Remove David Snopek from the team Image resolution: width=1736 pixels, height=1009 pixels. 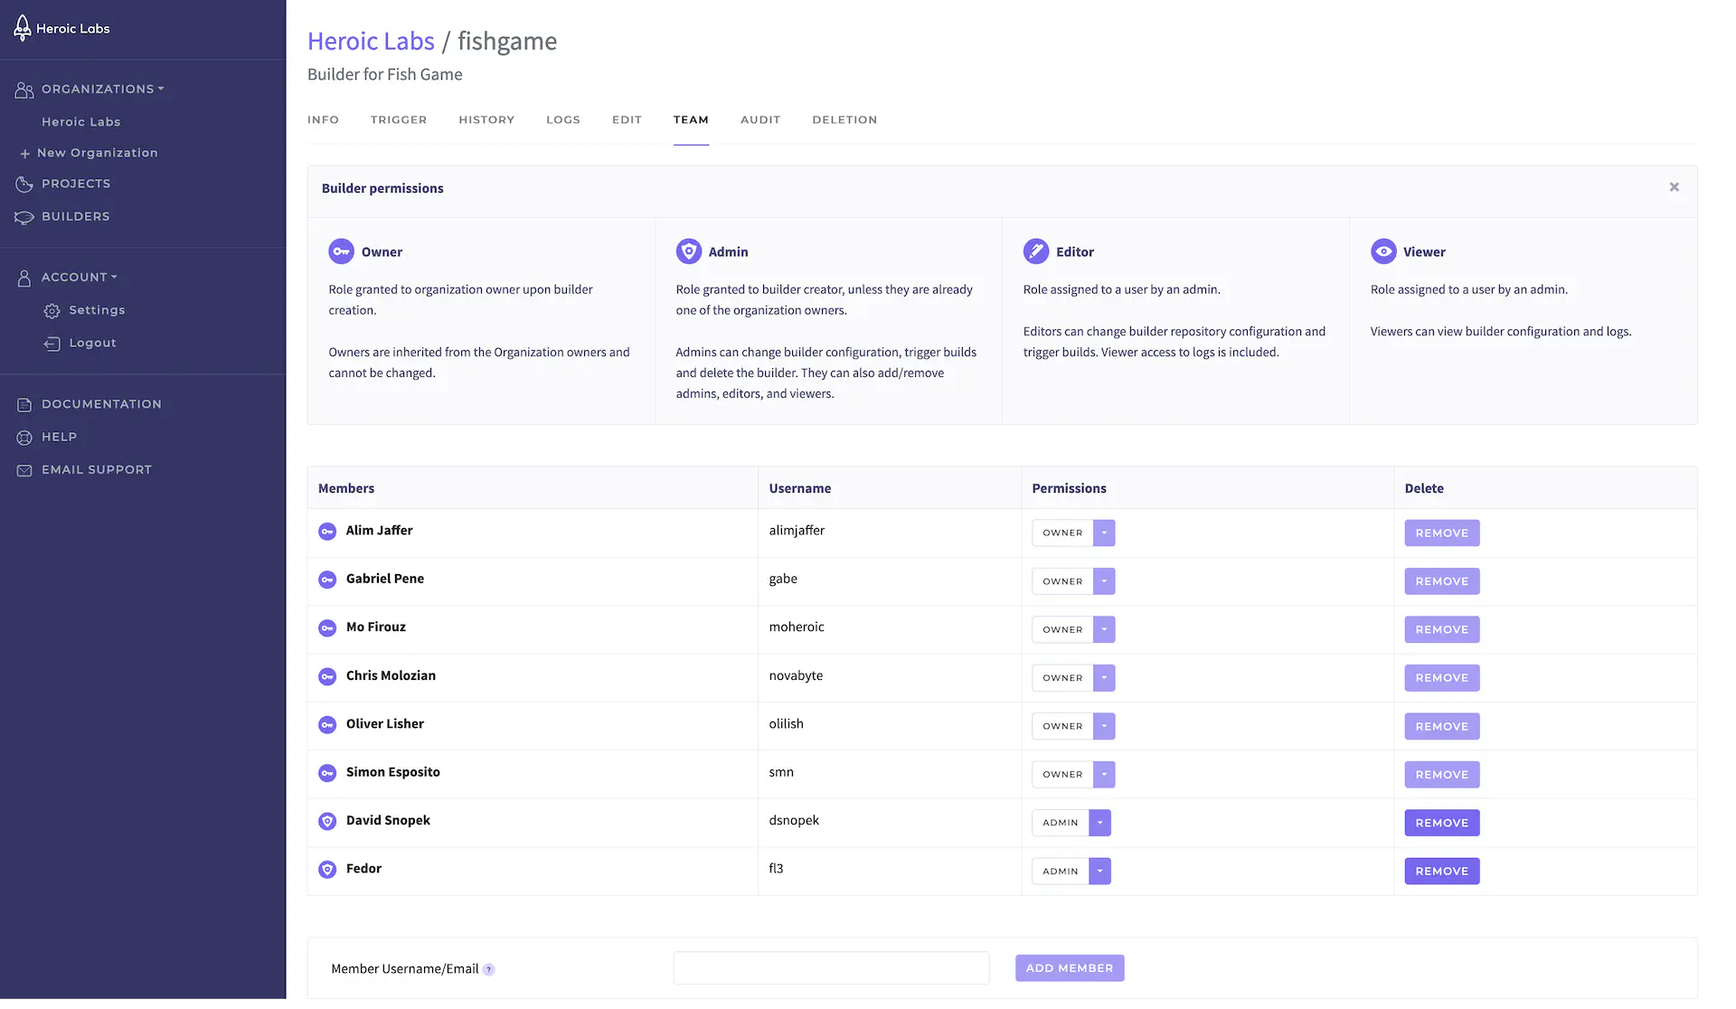click(x=1442, y=824)
